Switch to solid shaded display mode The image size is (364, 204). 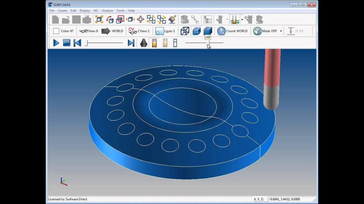click(x=208, y=31)
